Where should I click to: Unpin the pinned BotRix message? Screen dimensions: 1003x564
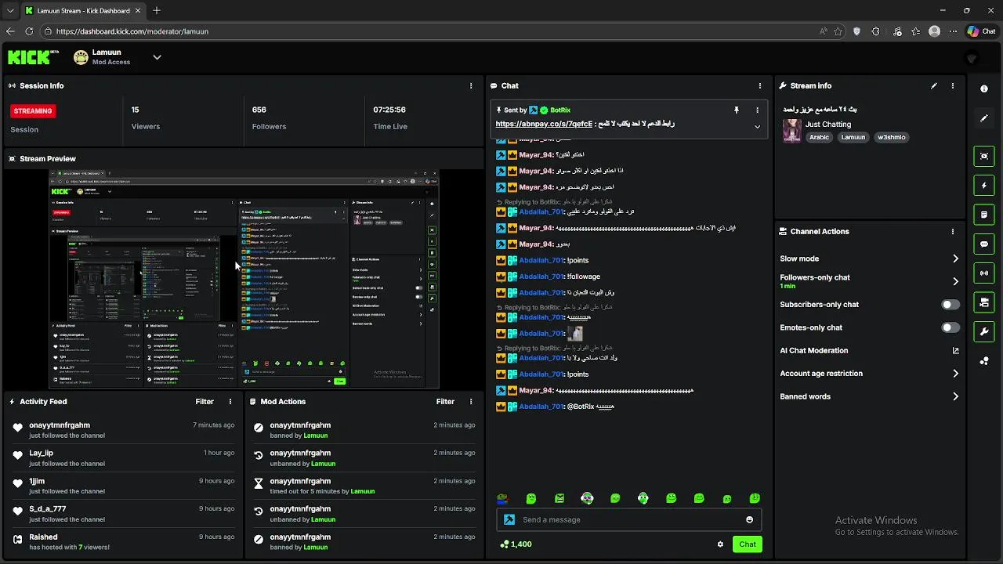(x=736, y=110)
